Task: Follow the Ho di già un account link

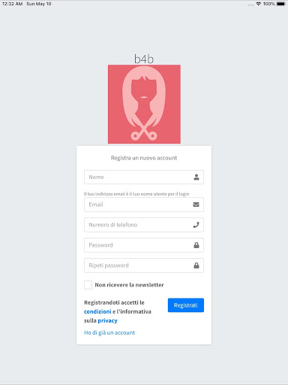Action: [109, 332]
